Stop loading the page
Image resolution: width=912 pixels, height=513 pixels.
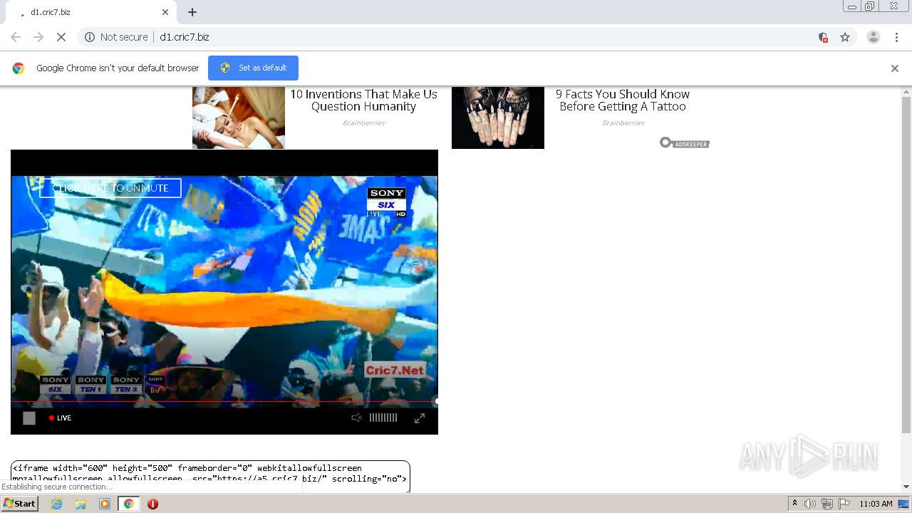coord(61,37)
